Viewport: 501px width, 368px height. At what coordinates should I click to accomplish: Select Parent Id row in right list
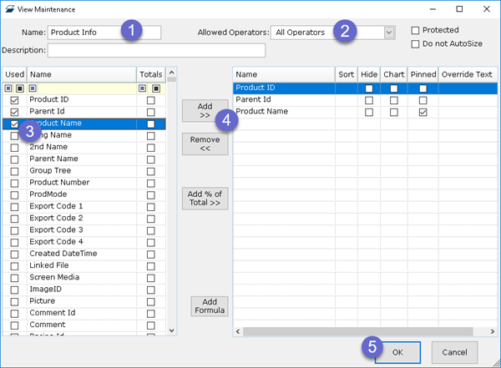point(284,99)
